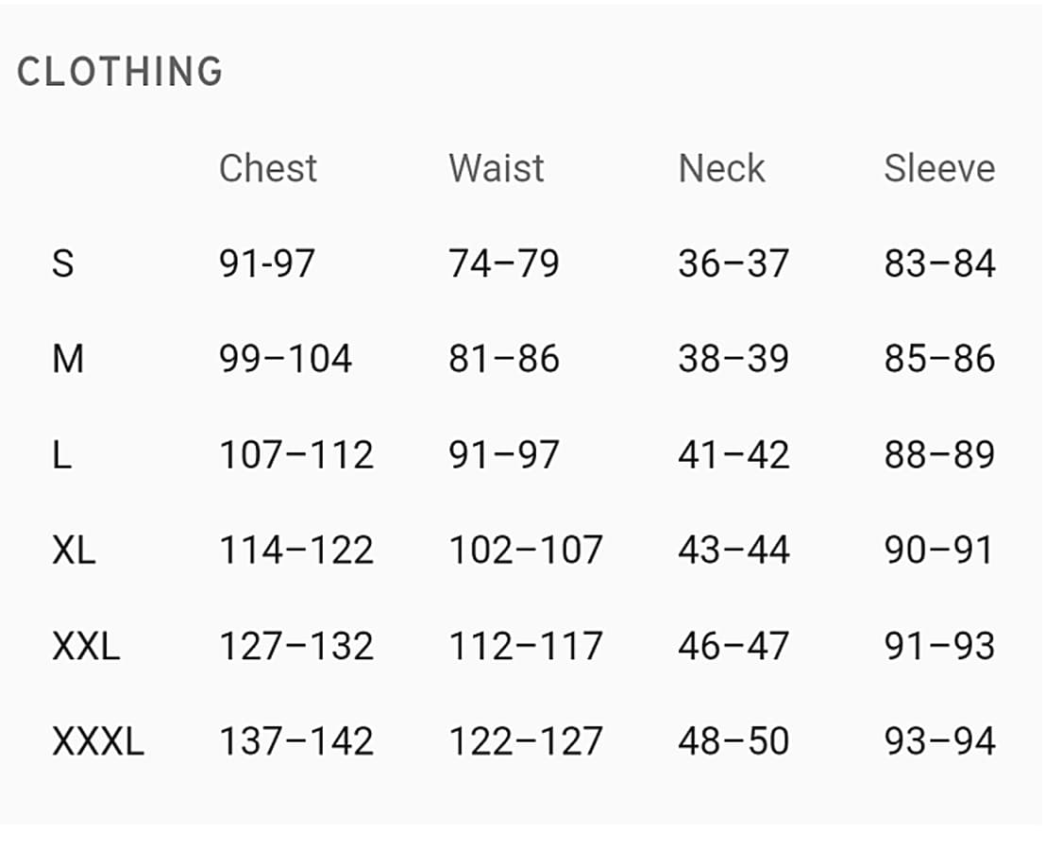Viewport: 1062px width, 849px height.
Task: Select the S waist value 74–79
Action: coord(504,263)
